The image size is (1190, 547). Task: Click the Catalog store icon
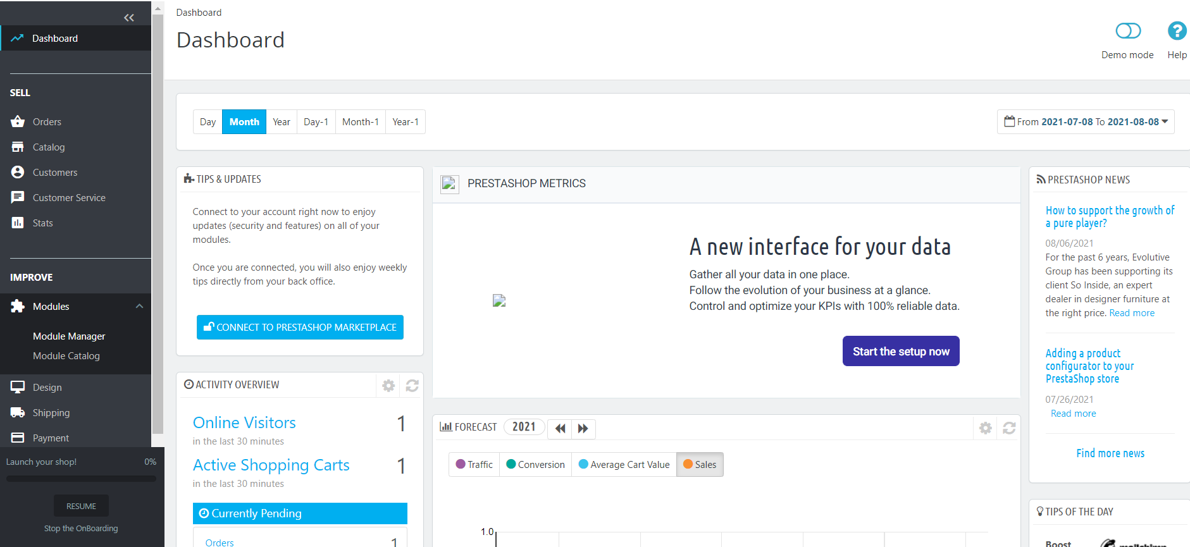pos(18,147)
